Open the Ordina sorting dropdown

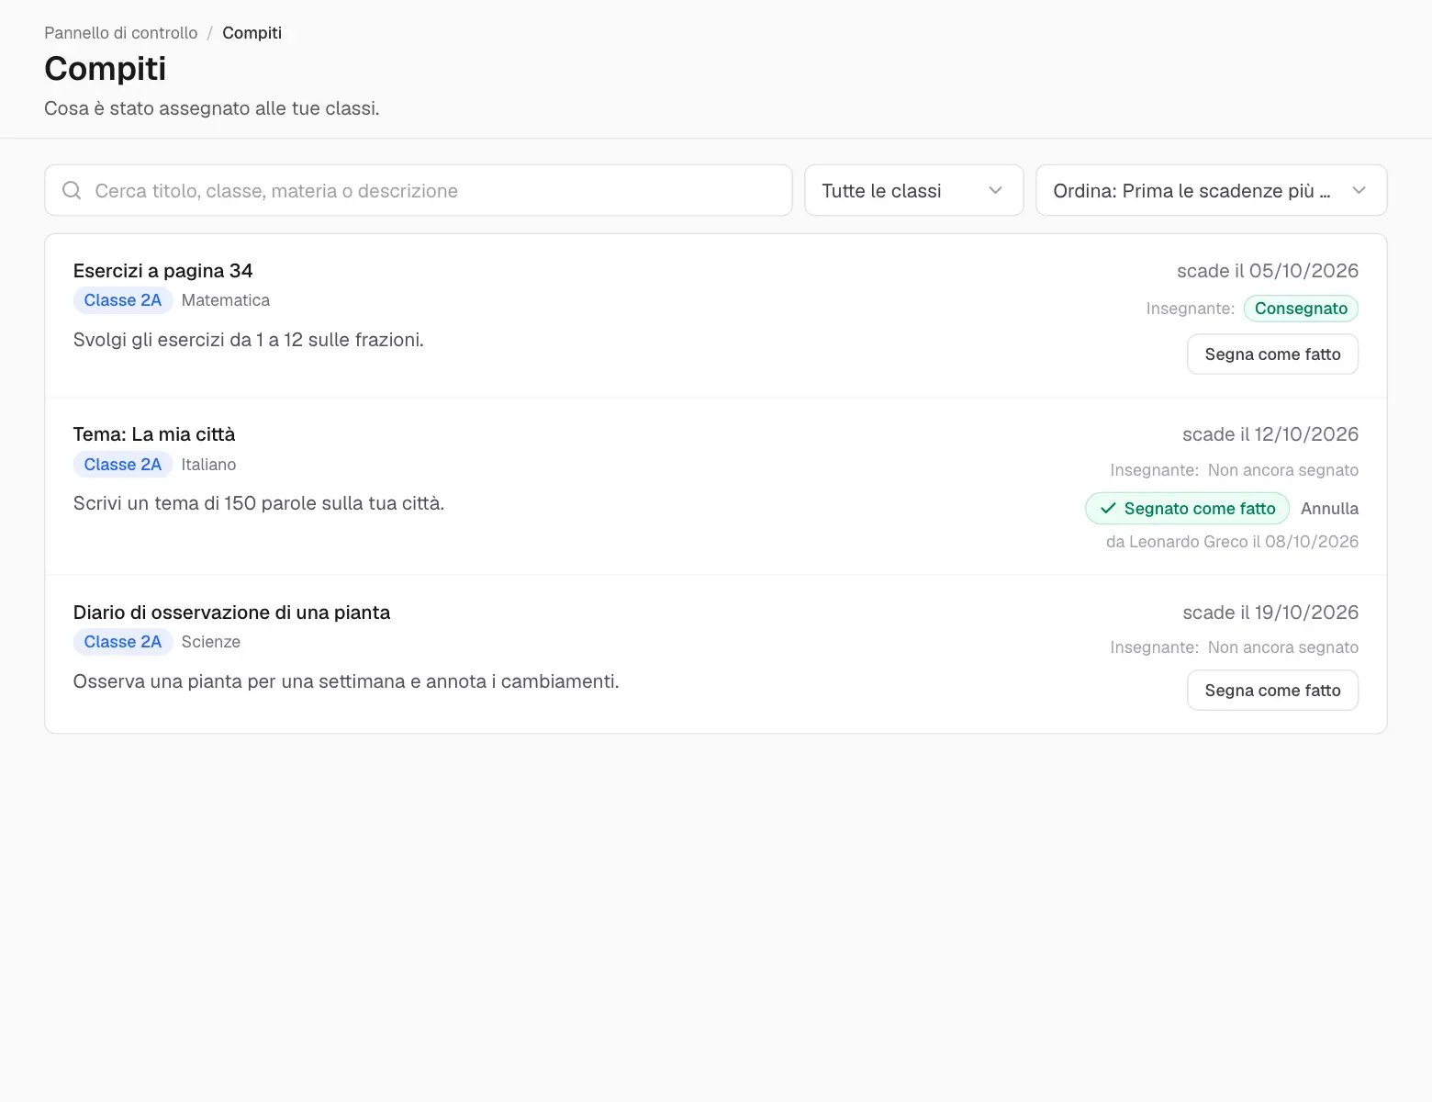1211,190
